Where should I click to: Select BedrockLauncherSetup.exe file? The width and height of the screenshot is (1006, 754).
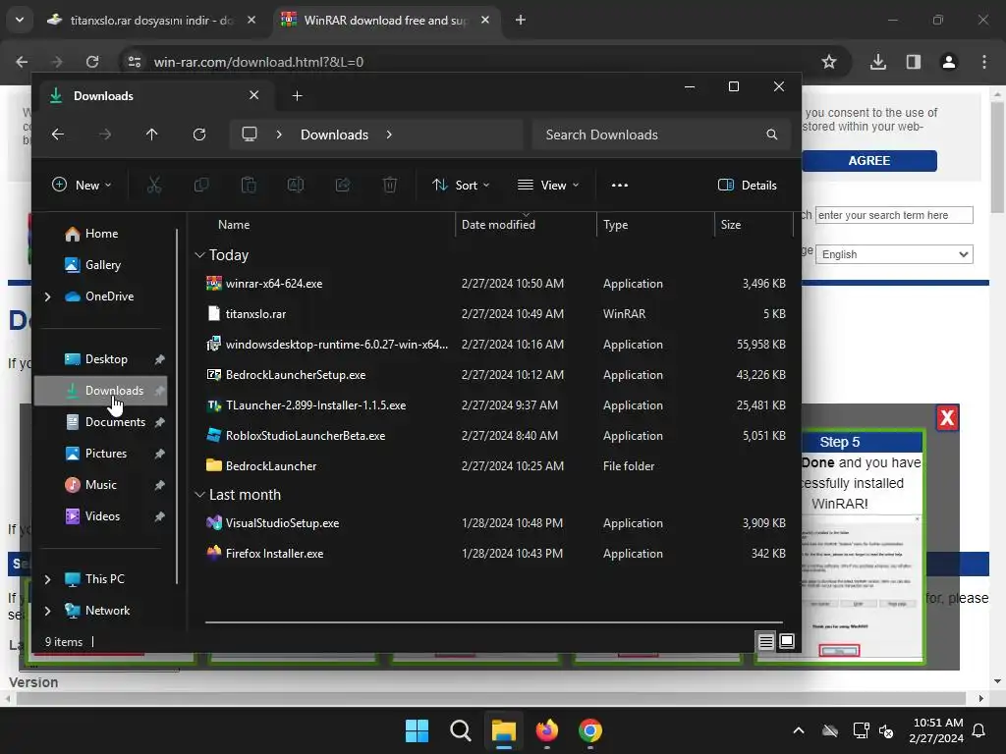(494, 375)
